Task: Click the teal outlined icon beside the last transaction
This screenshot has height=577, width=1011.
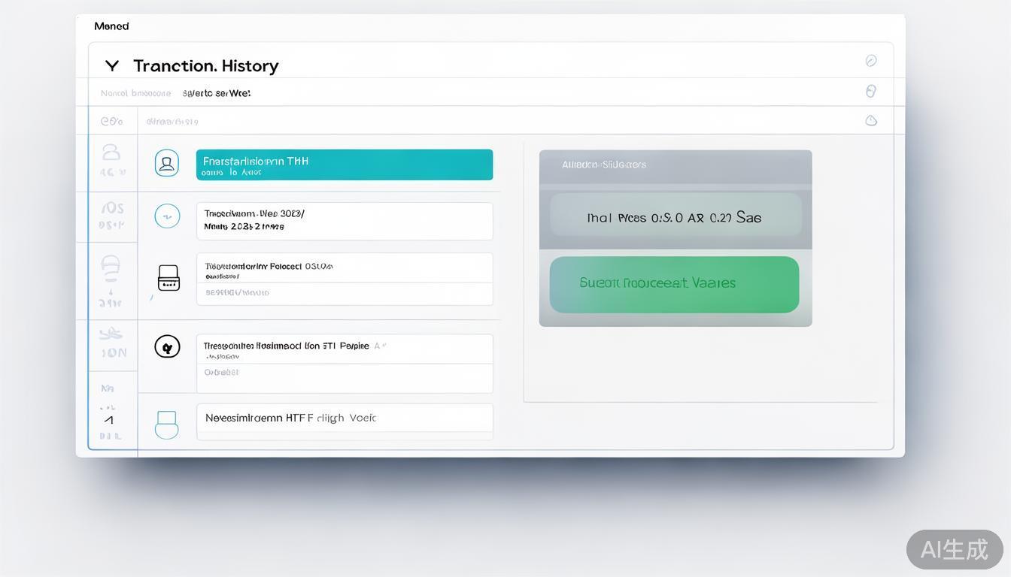Action: coord(167,424)
